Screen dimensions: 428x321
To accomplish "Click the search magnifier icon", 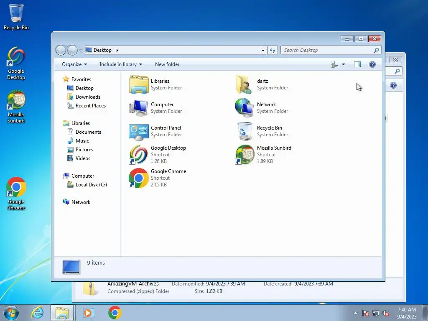I will tap(377, 50).
